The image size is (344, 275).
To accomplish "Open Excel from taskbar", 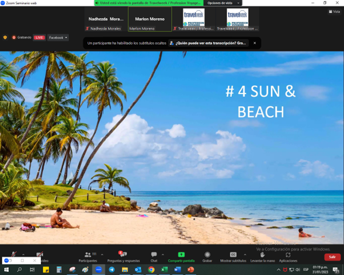I will tap(164, 270).
